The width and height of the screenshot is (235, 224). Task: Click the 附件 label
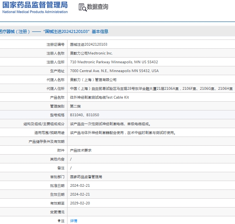pyautogui.click(x=61, y=150)
